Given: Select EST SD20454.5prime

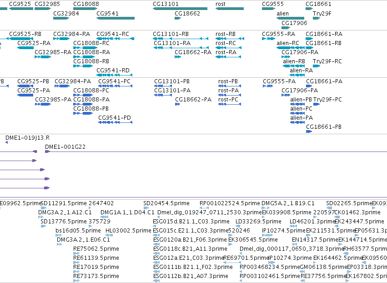Looking at the screenshot, I should tap(146, 208).
